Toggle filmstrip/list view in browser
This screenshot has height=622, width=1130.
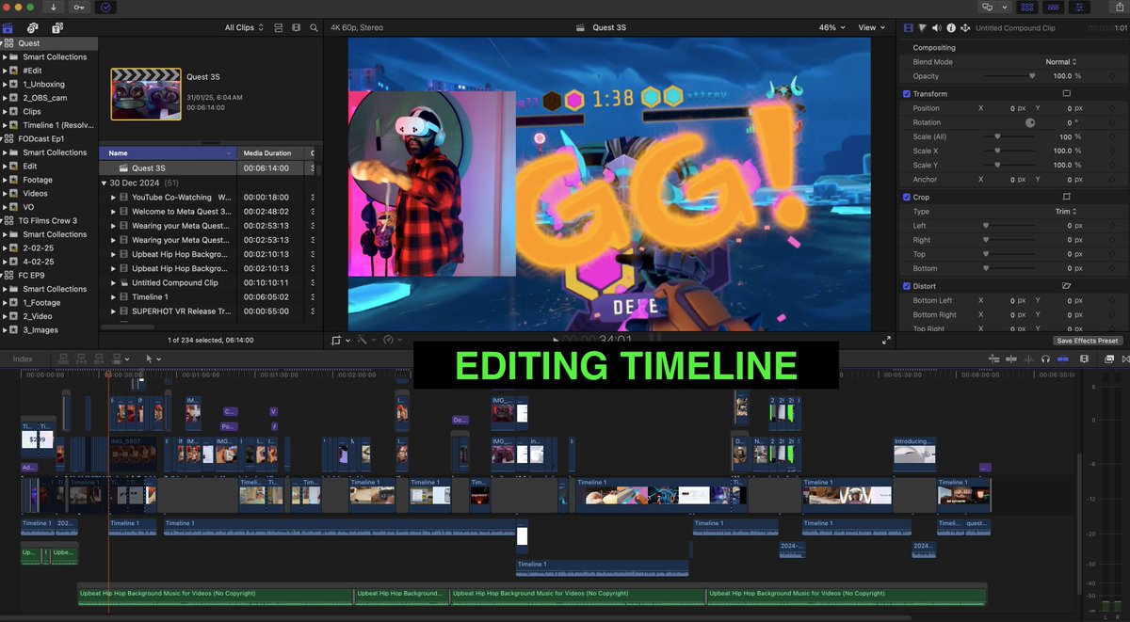point(279,28)
